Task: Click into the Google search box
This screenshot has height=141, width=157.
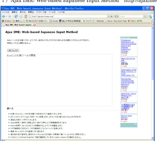Action: 131,16
